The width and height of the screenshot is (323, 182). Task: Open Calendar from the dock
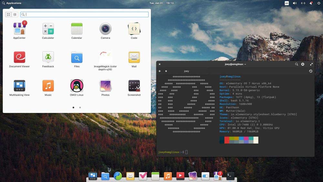pyautogui.click(x=155, y=176)
